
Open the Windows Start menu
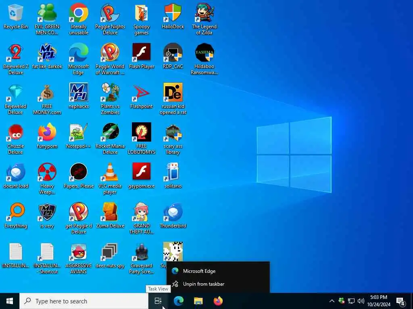tap(10, 301)
